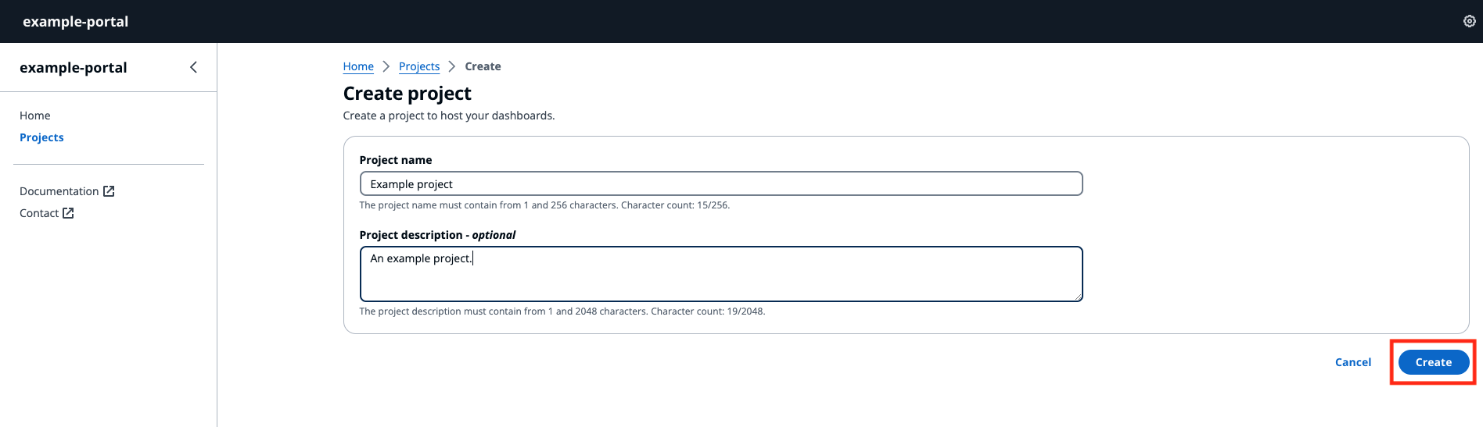Go to Home in the sidebar navigation
This screenshot has width=1483, height=427.
[35, 116]
